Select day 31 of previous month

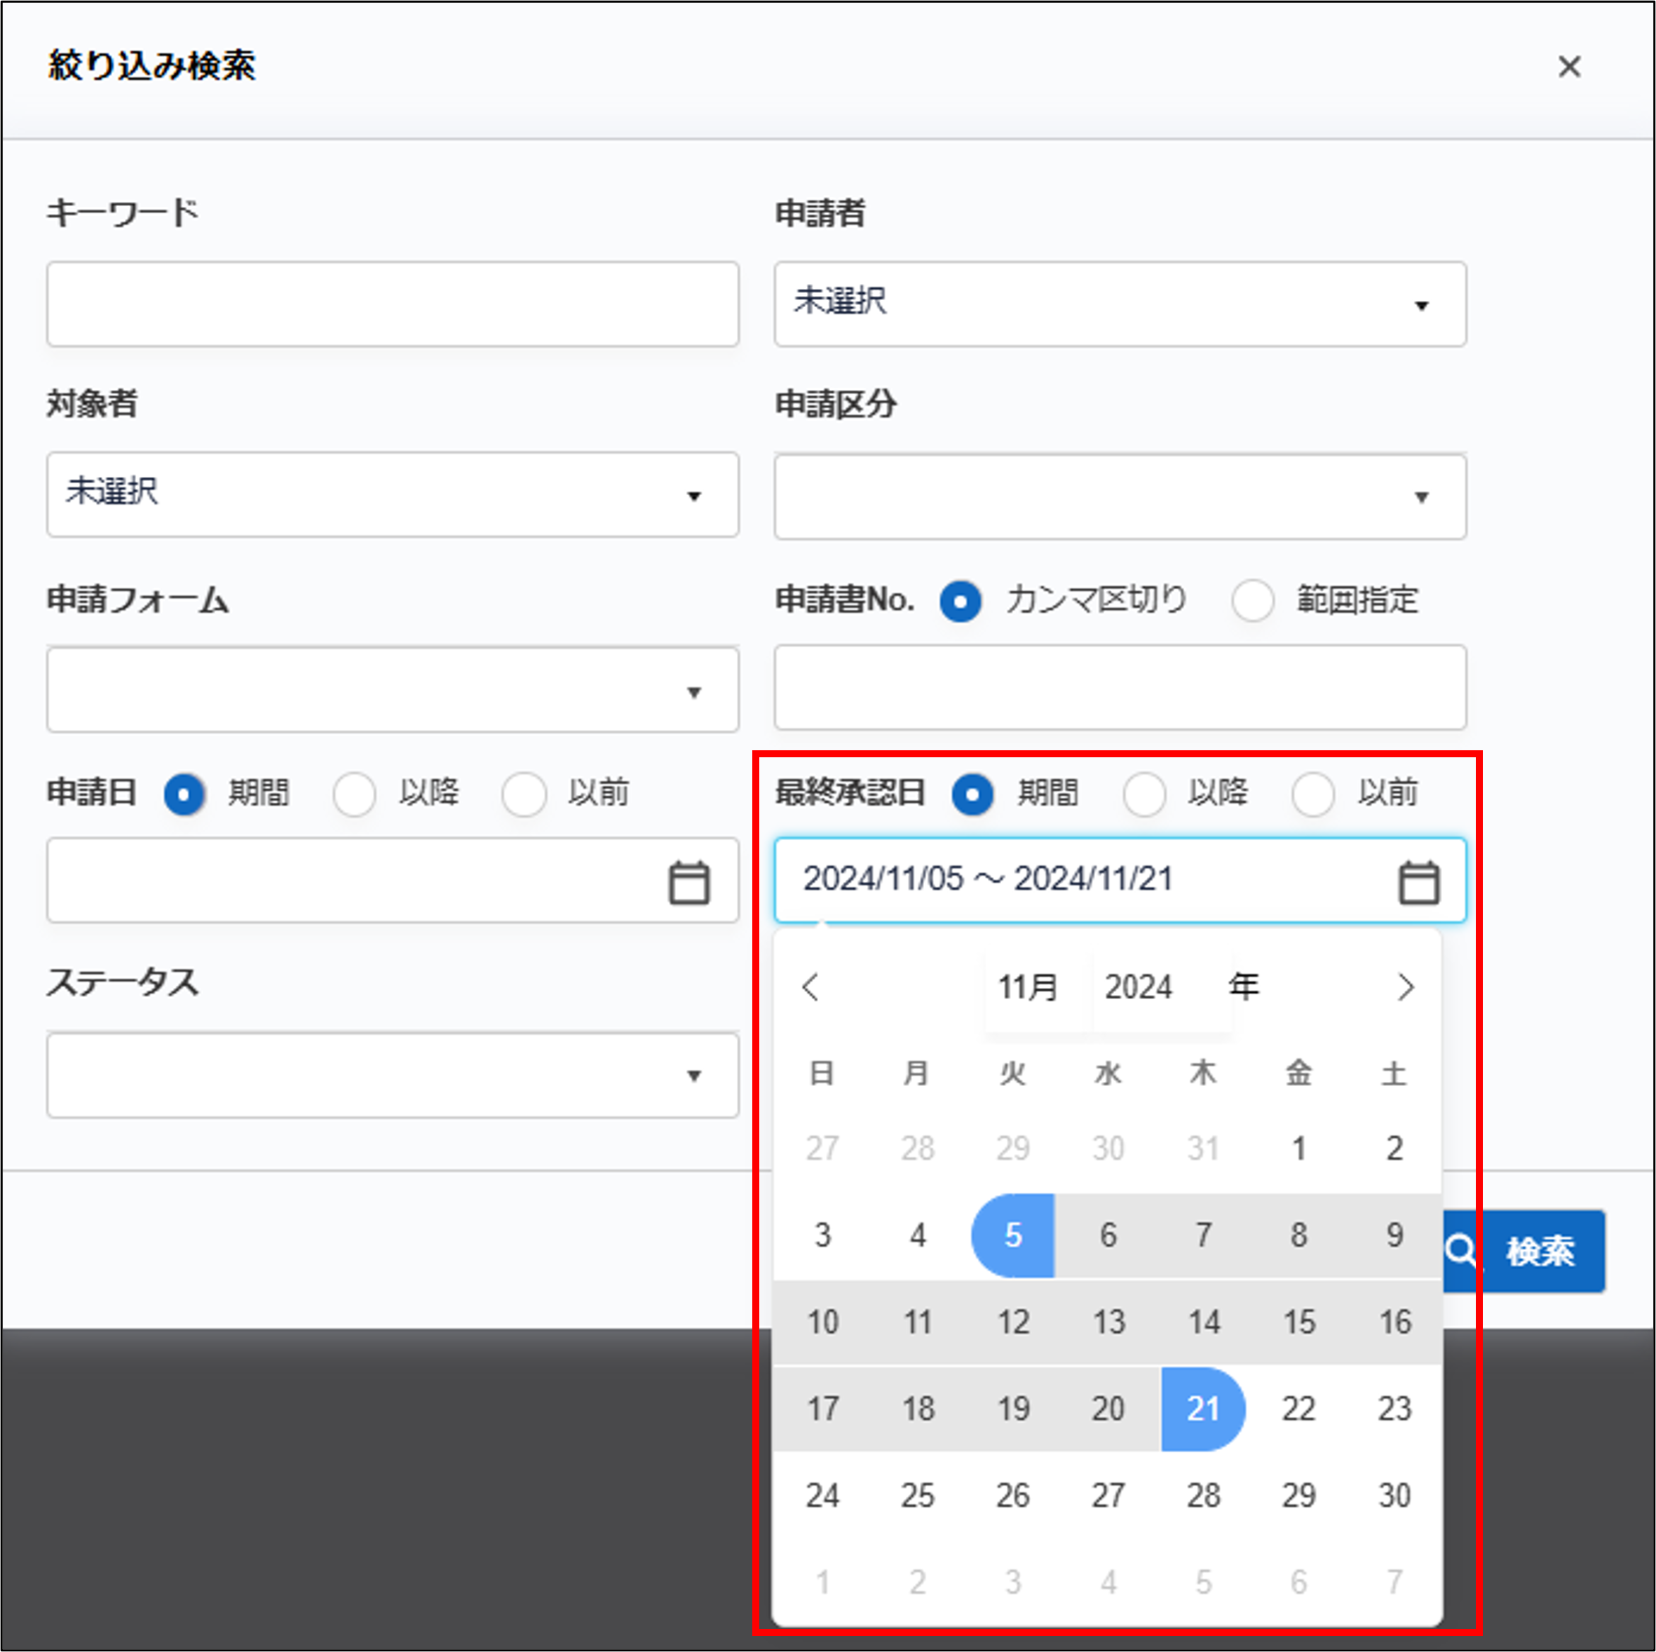click(1202, 1148)
